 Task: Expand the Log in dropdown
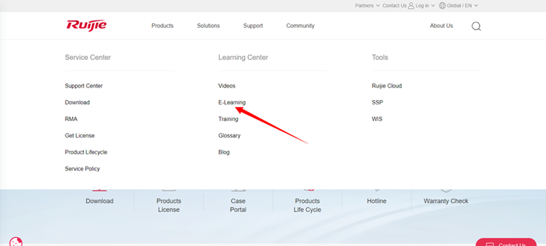425,6
